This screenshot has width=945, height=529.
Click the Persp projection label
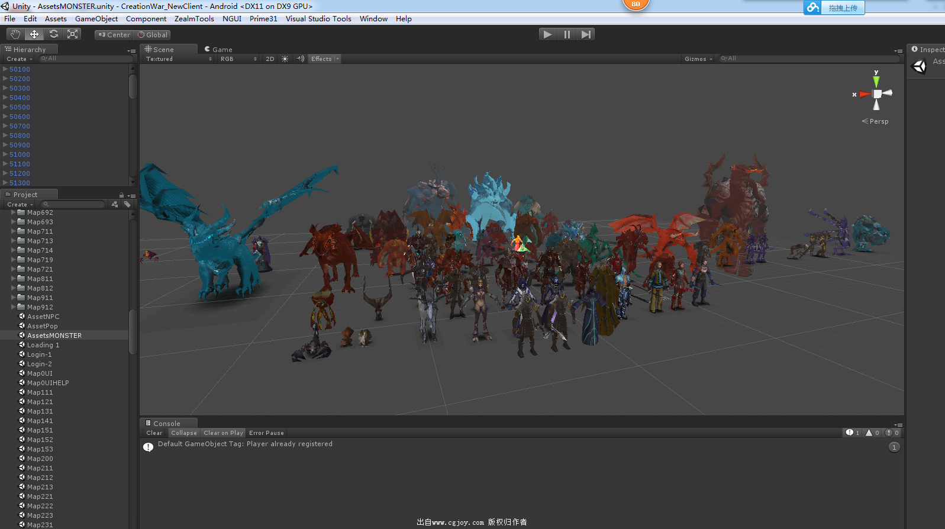point(876,121)
